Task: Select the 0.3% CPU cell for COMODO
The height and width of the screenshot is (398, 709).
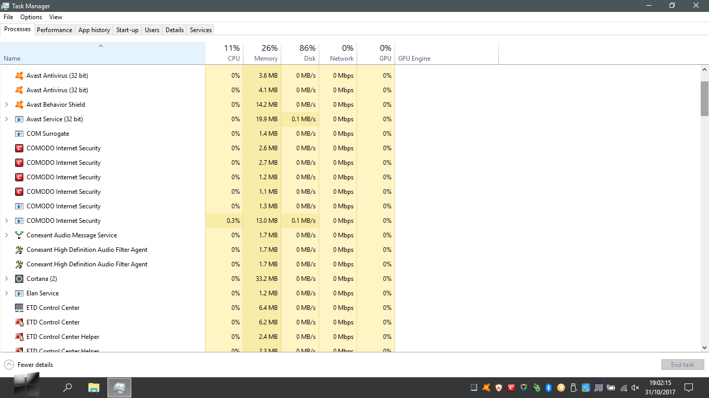Action: 224,221
